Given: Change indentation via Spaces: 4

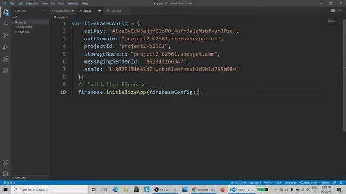Looking at the screenshot, I should [x=255, y=183].
